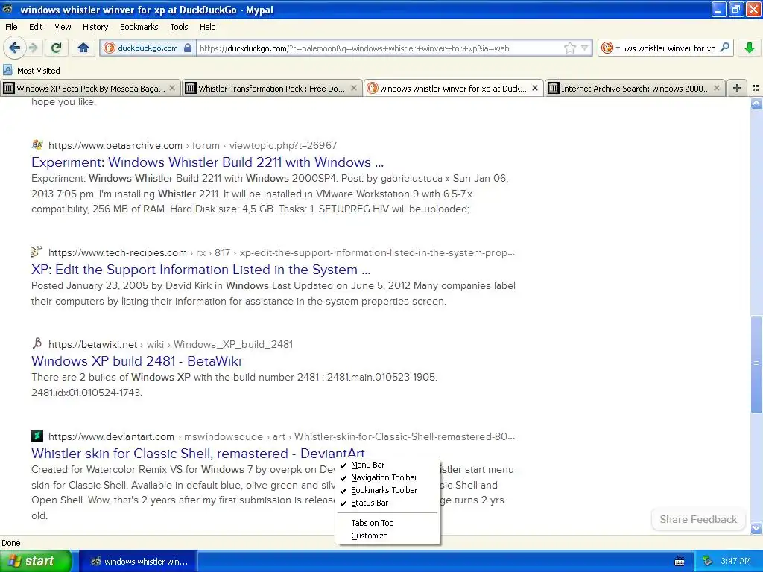763x572 pixels.
Task: Click the on-screen keyboard tray icon
Action: click(x=680, y=562)
